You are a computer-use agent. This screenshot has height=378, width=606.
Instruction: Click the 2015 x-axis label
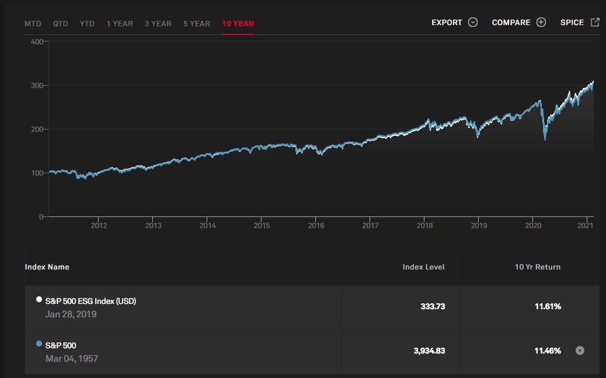[x=262, y=226]
